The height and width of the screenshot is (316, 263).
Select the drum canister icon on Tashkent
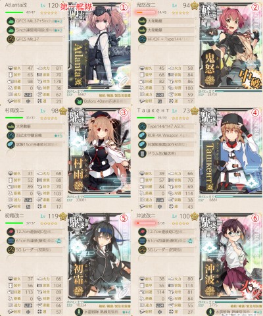click(x=142, y=153)
